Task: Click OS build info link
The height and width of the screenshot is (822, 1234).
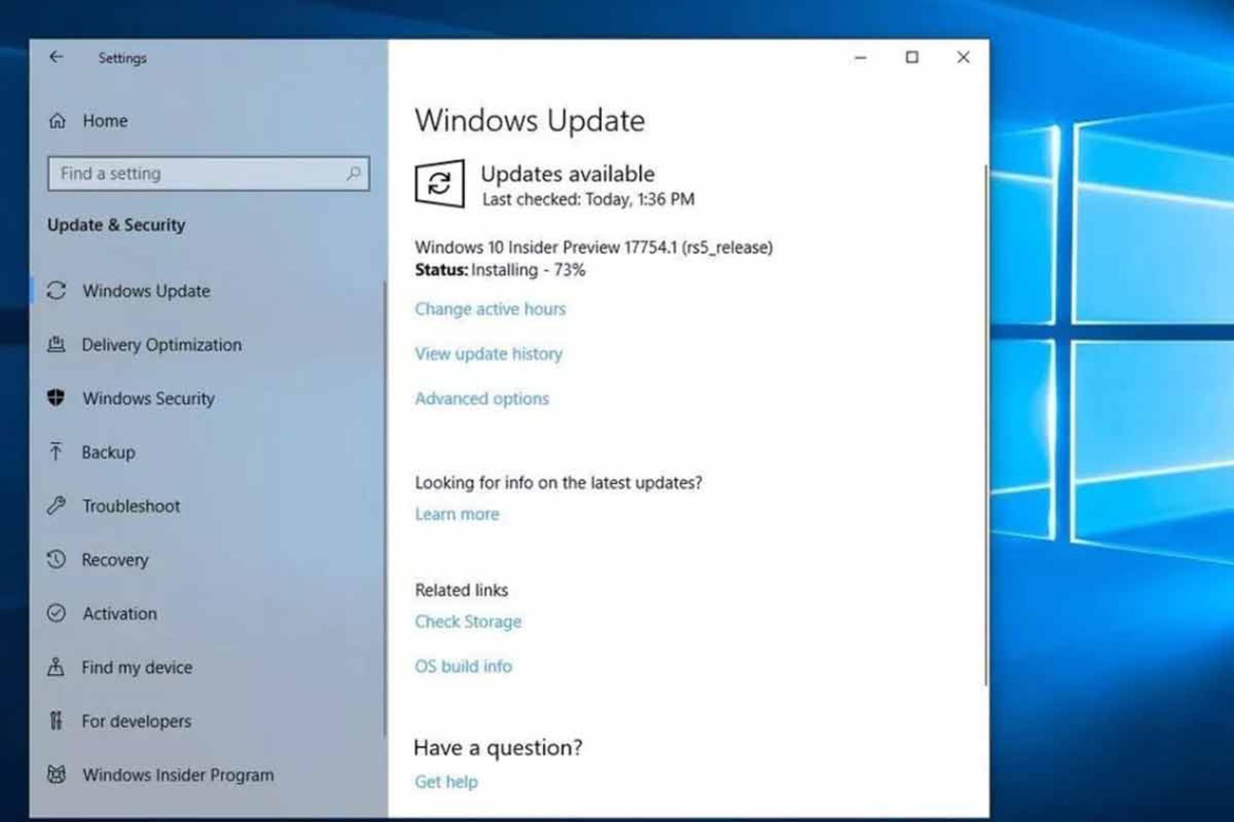Action: coord(463,666)
